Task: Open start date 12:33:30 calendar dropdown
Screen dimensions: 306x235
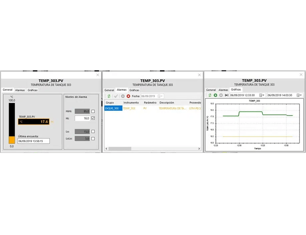Action: click(x=262, y=95)
